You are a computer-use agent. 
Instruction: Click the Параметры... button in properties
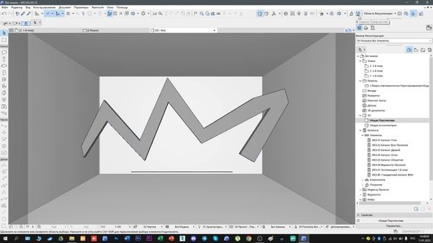point(394,225)
